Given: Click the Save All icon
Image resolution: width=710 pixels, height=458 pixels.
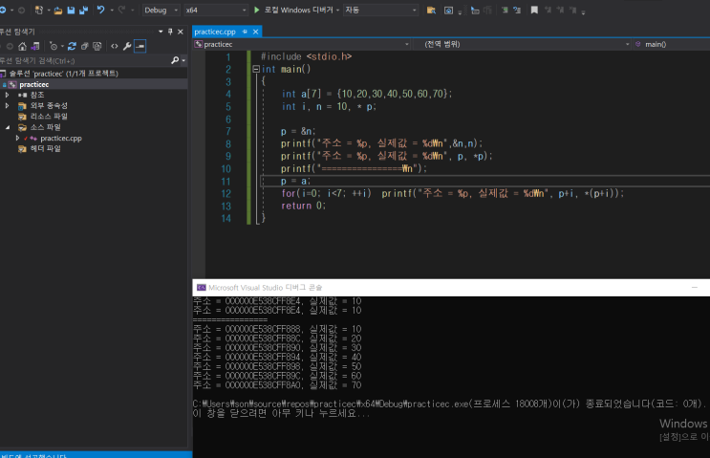Looking at the screenshot, I should [x=84, y=10].
